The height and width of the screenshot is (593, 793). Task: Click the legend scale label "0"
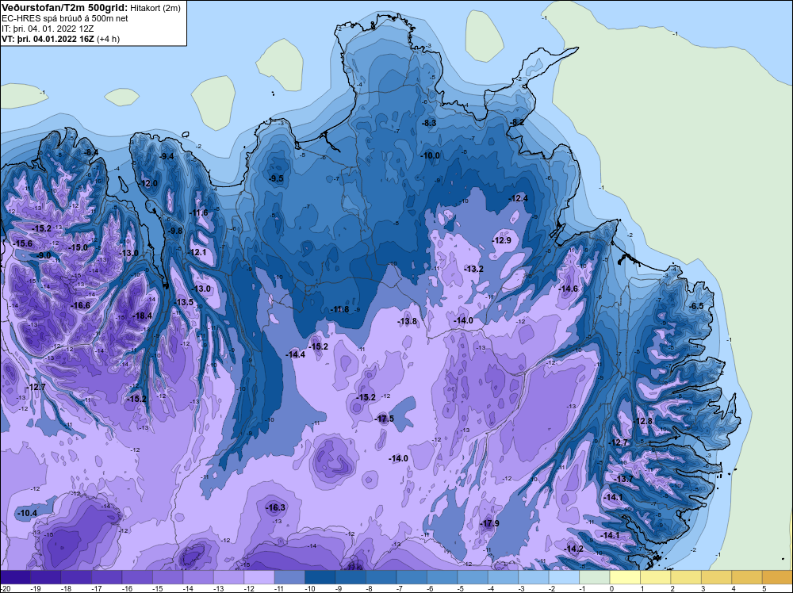pos(611,588)
